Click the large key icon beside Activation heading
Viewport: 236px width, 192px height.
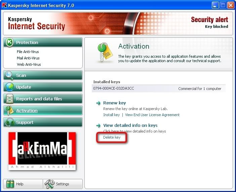[x=105, y=53]
